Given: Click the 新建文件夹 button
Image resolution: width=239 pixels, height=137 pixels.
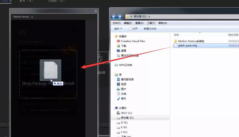Looking at the screenshot, I should click(x=150, y=29).
